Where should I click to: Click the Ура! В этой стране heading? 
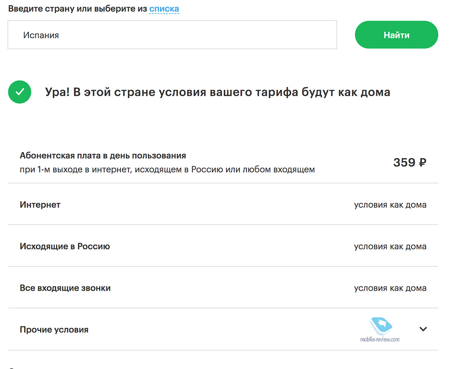tap(217, 92)
